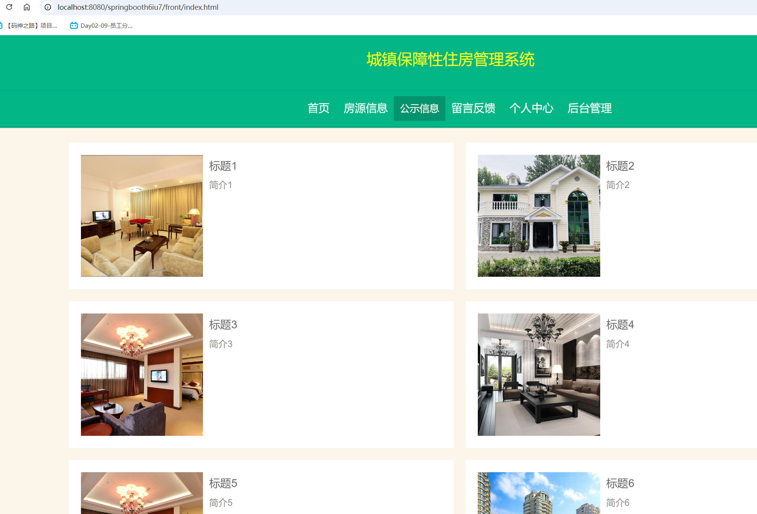Click the 城镇保障性住房管理系统 site title
Screen dimensions: 757x514
tap(451, 60)
